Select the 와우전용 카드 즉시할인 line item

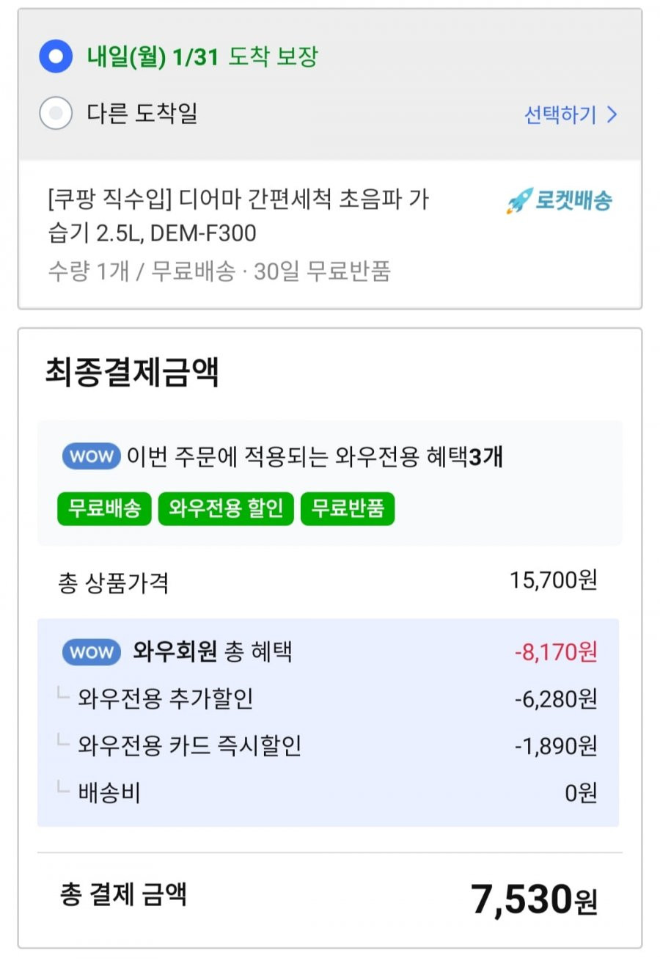(329, 745)
